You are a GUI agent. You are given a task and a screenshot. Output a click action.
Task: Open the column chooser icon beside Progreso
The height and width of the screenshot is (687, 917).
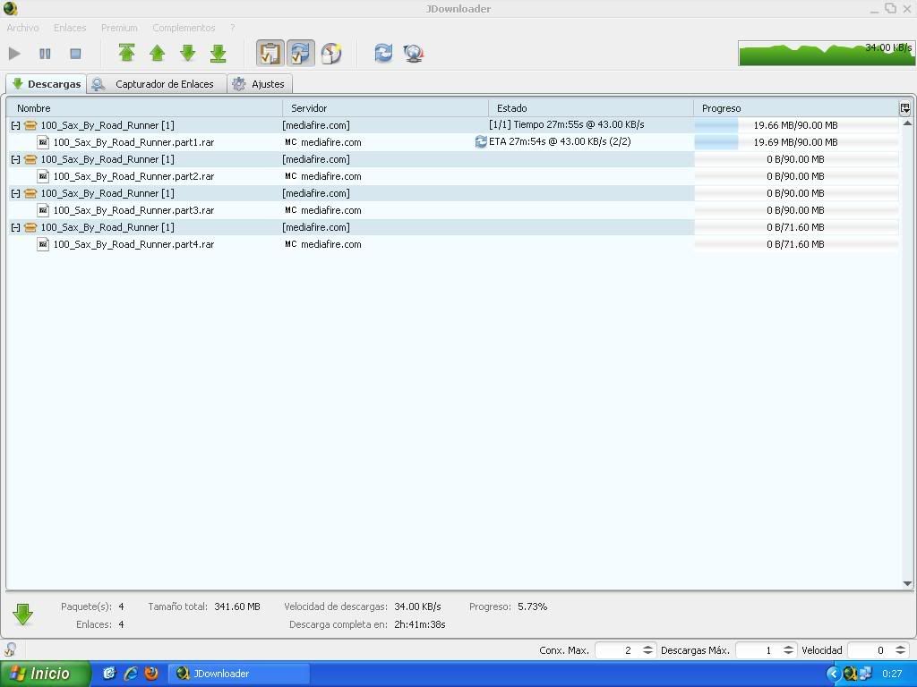coord(904,108)
